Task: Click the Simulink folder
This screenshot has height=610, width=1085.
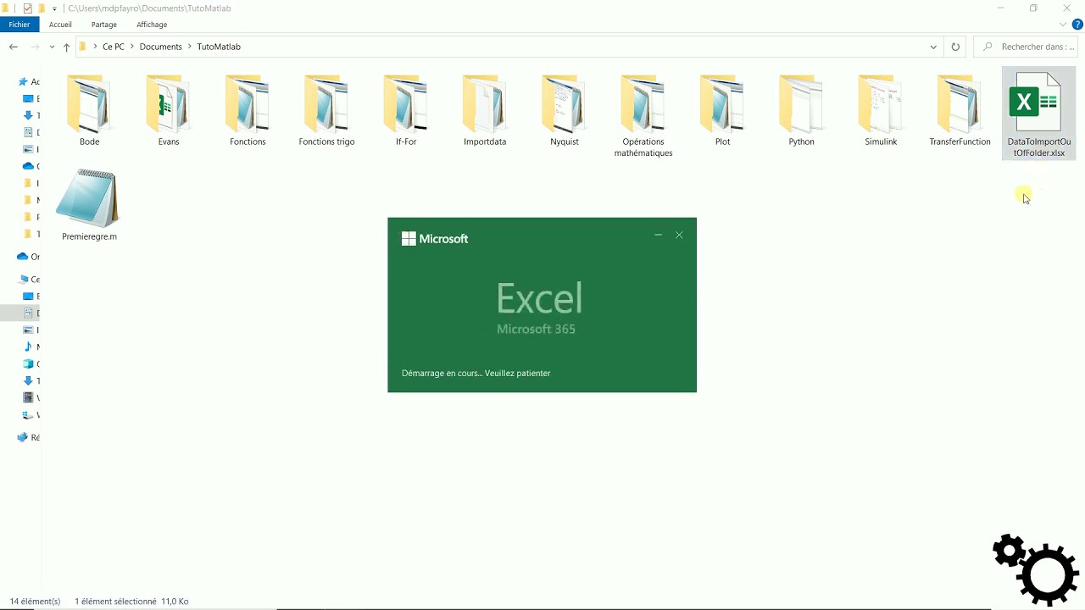Action: point(881,111)
